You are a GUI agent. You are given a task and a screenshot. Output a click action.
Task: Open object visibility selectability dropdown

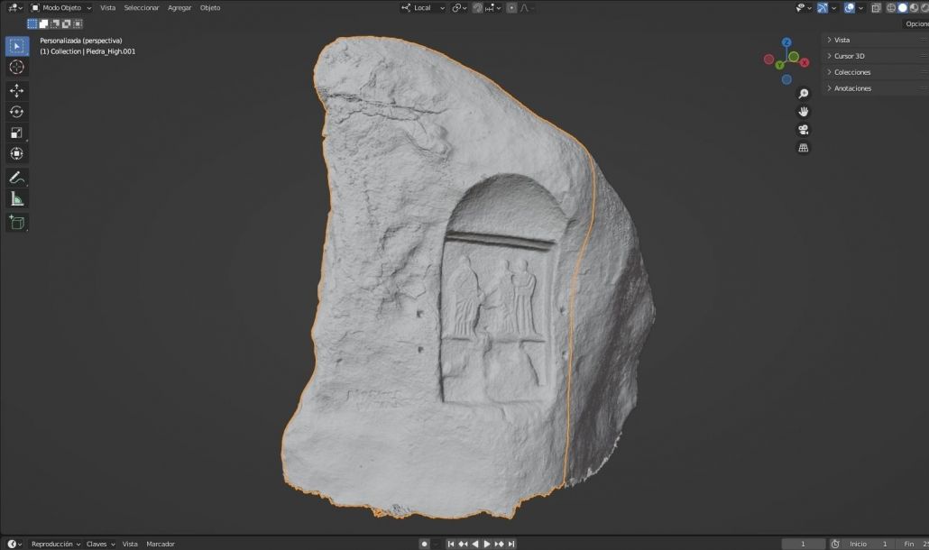click(803, 8)
